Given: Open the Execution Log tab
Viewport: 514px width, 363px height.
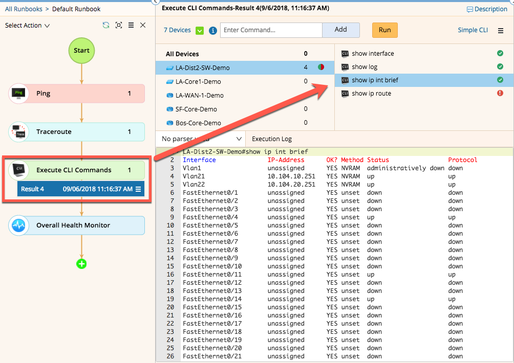Looking at the screenshot, I should [272, 139].
